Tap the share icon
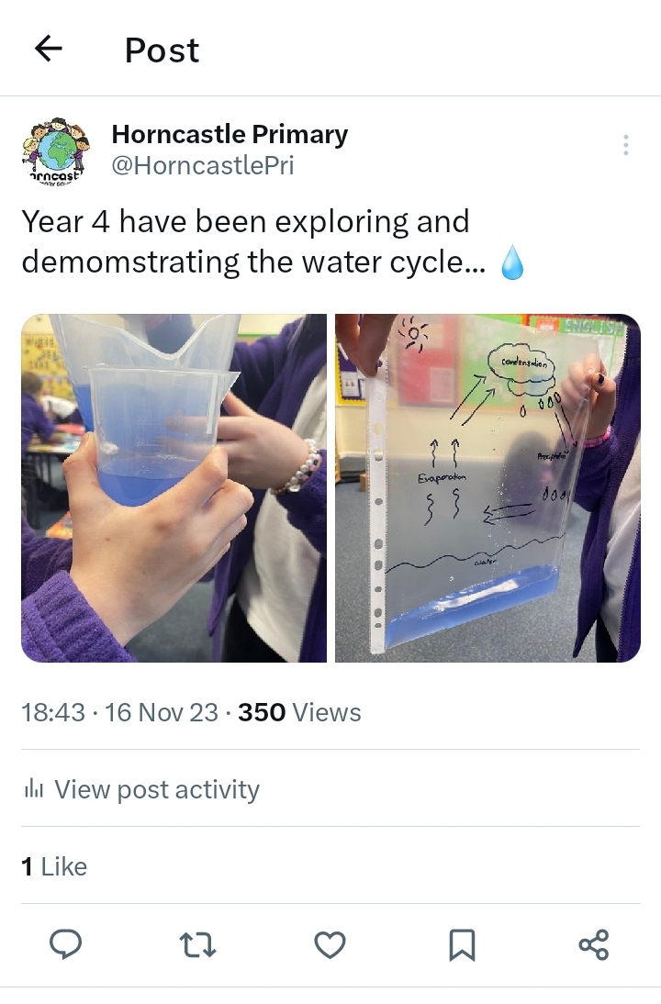Screen dimensions: 661x1004 click(x=594, y=945)
